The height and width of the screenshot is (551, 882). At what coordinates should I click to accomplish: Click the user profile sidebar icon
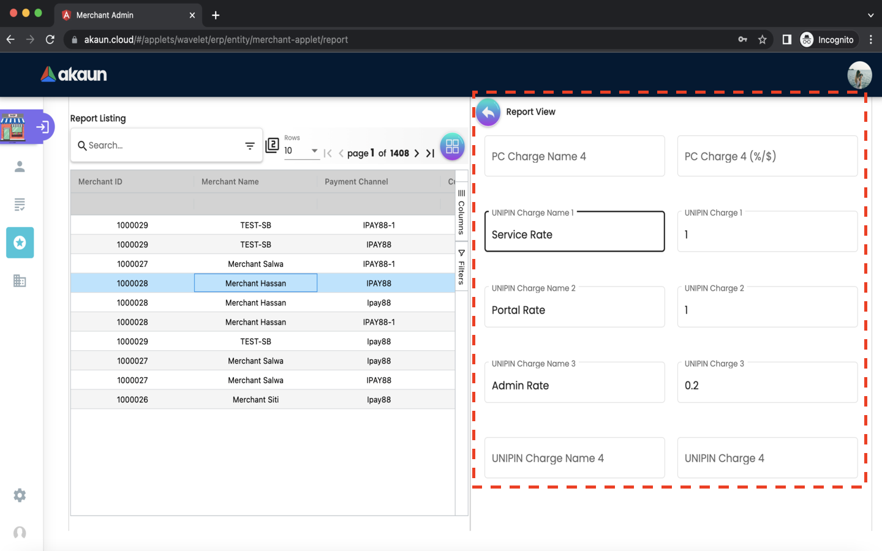click(x=20, y=167)
